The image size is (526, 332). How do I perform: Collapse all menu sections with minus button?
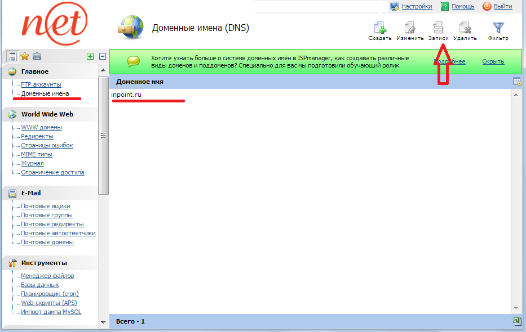(x=102, y=56)
